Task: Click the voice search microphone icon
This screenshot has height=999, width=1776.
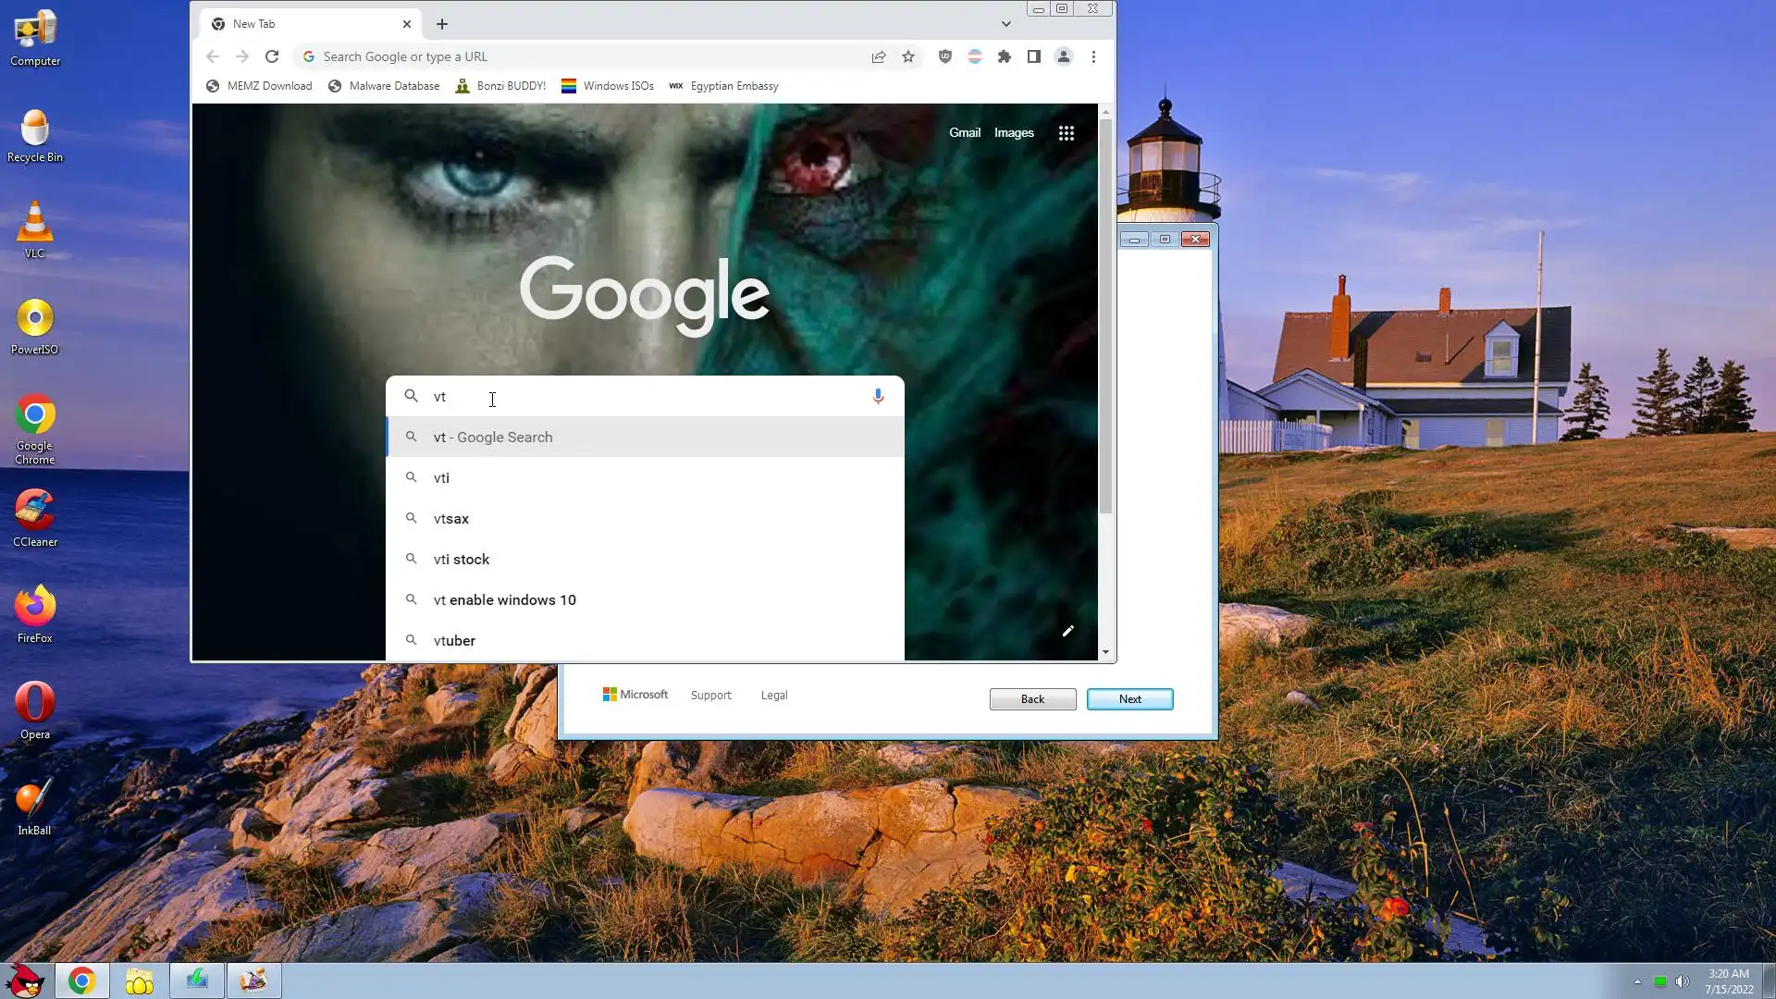Action: [x=878, y=396]
